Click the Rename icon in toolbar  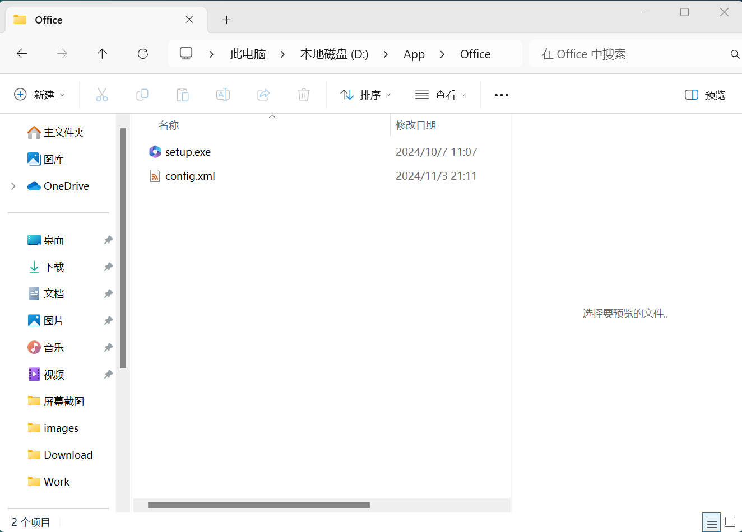coord(223,95)
